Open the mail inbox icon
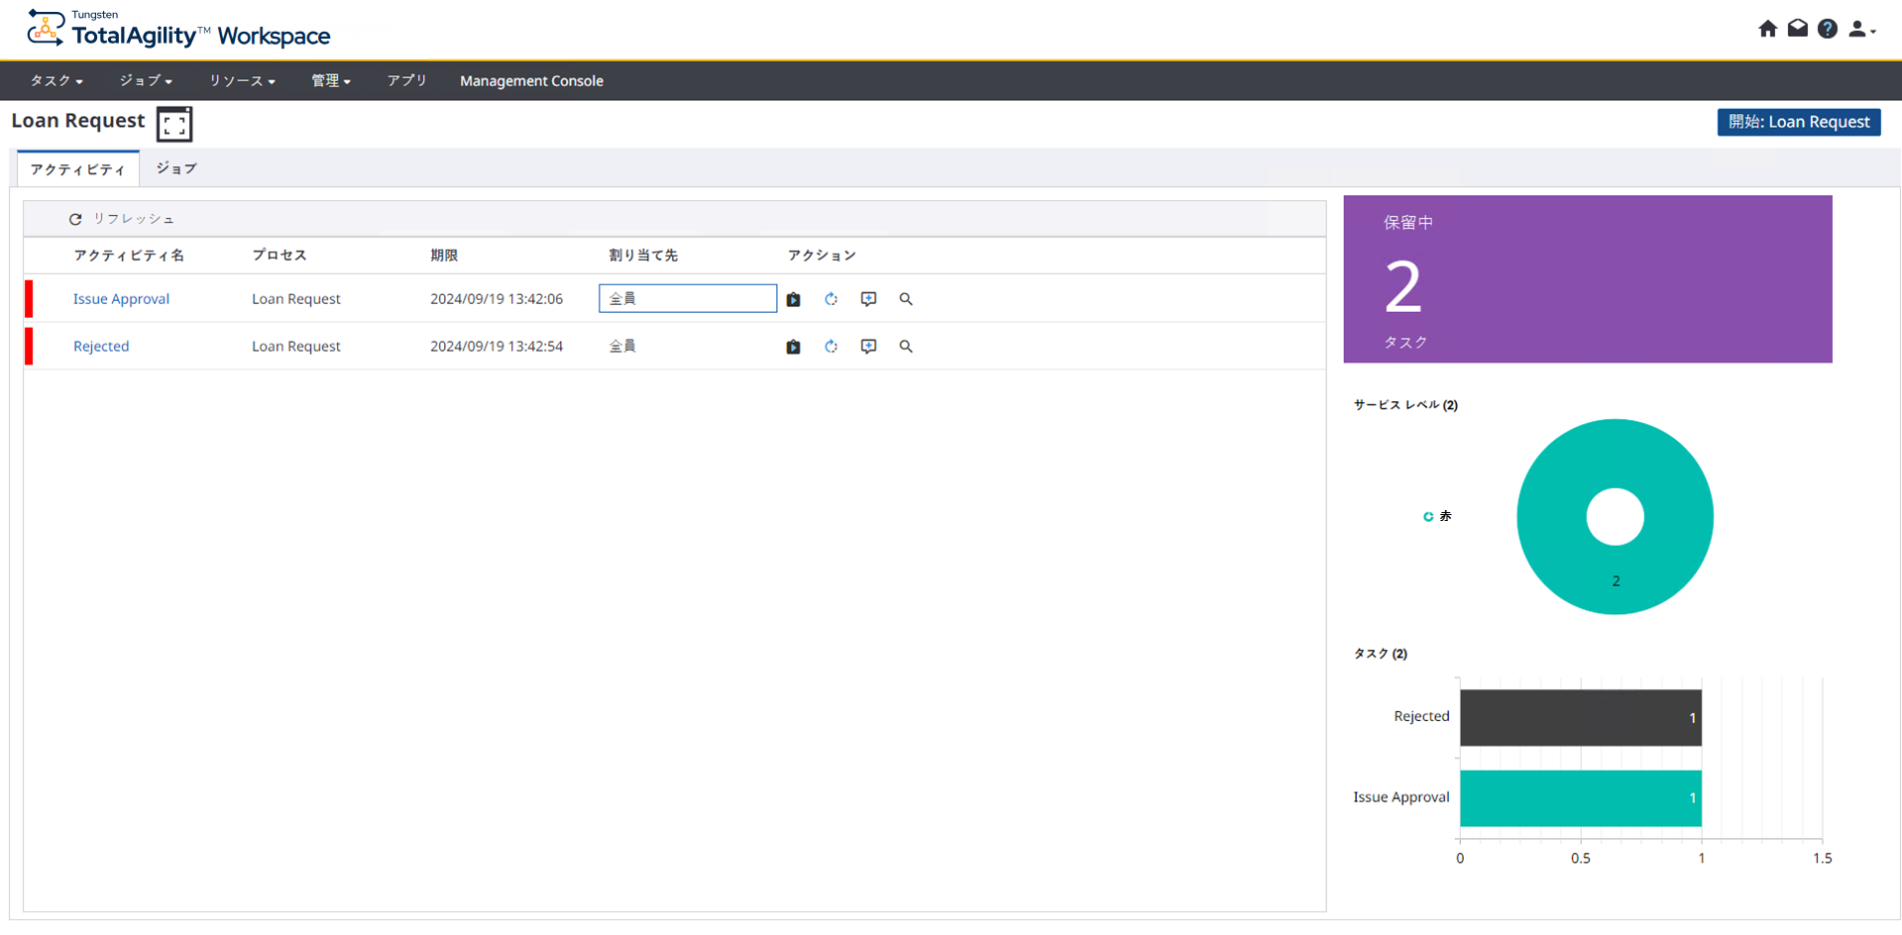Image resolution: width=1902 pixels, height=935 pixels. 1797,29
